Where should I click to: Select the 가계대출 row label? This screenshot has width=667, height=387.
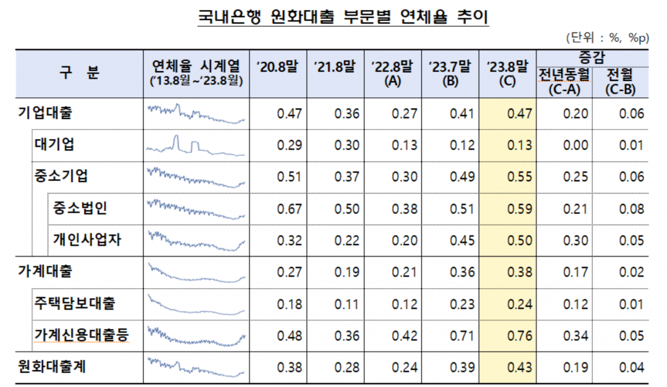(45, 272)
